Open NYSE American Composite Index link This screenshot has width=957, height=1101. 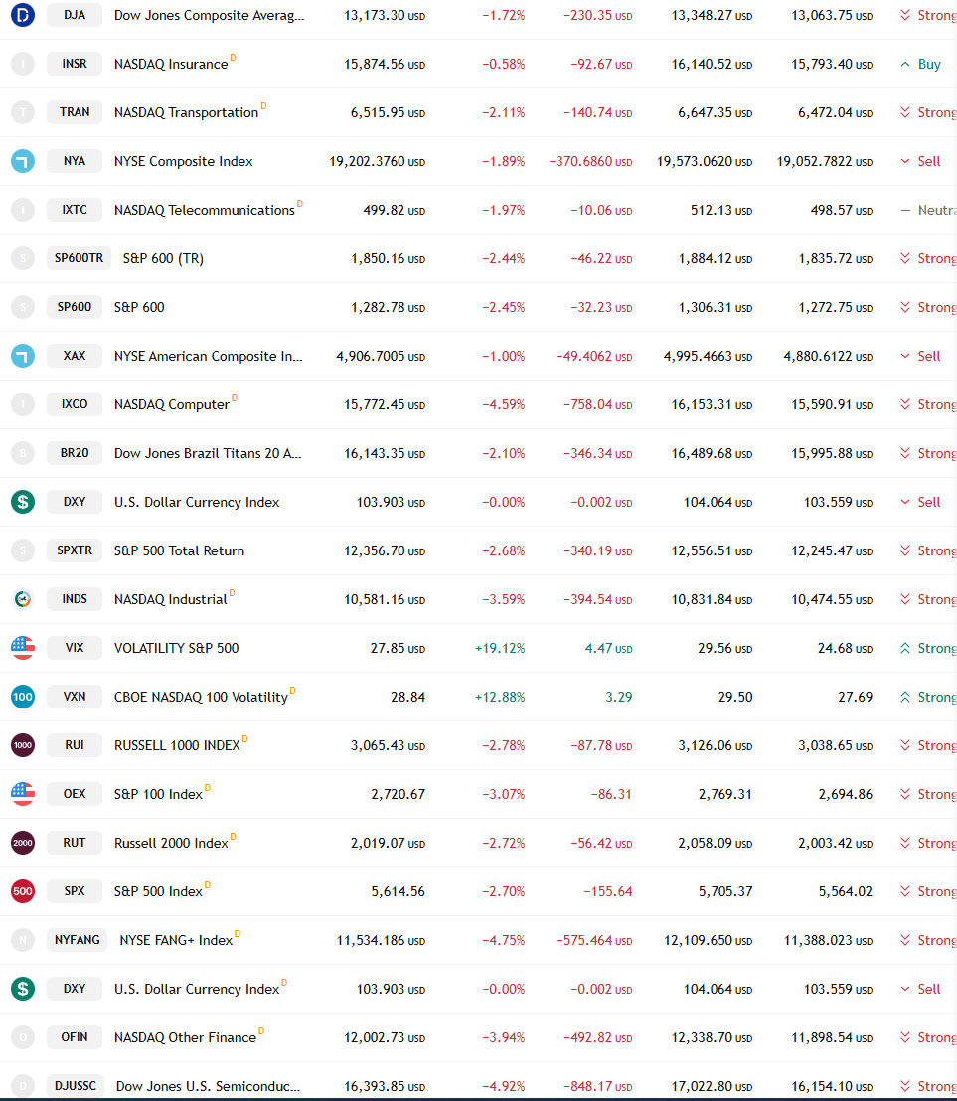click(209, 356)
